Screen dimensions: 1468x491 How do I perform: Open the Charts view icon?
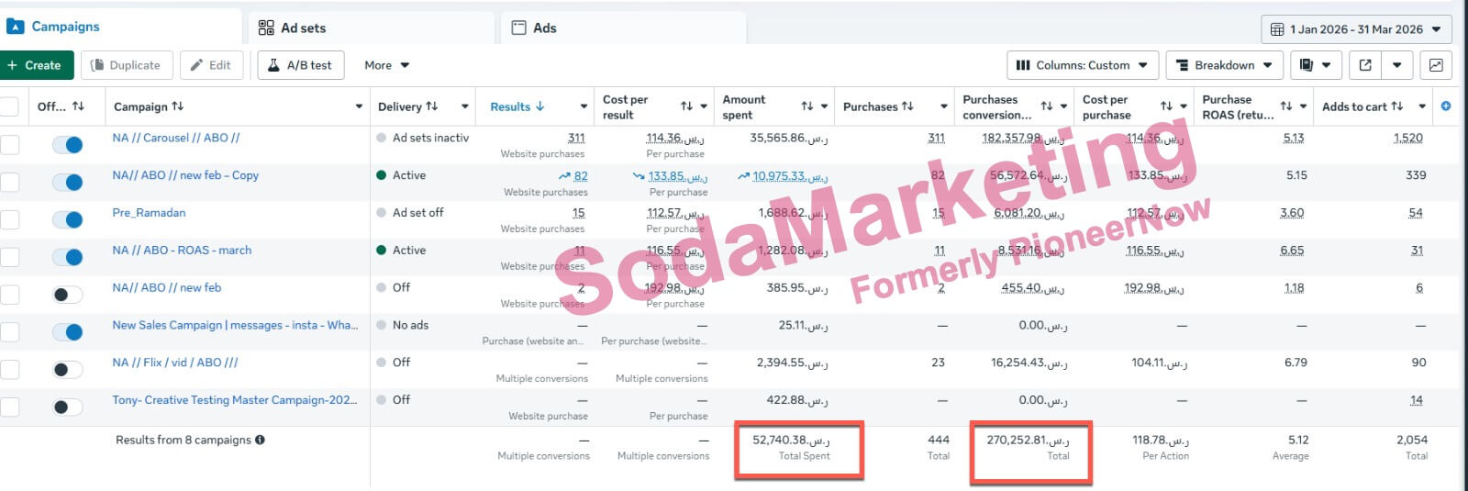point(1435,65)
